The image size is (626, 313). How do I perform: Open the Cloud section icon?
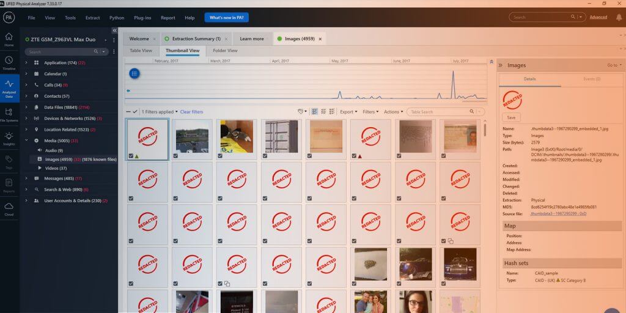tap(9, 208)
